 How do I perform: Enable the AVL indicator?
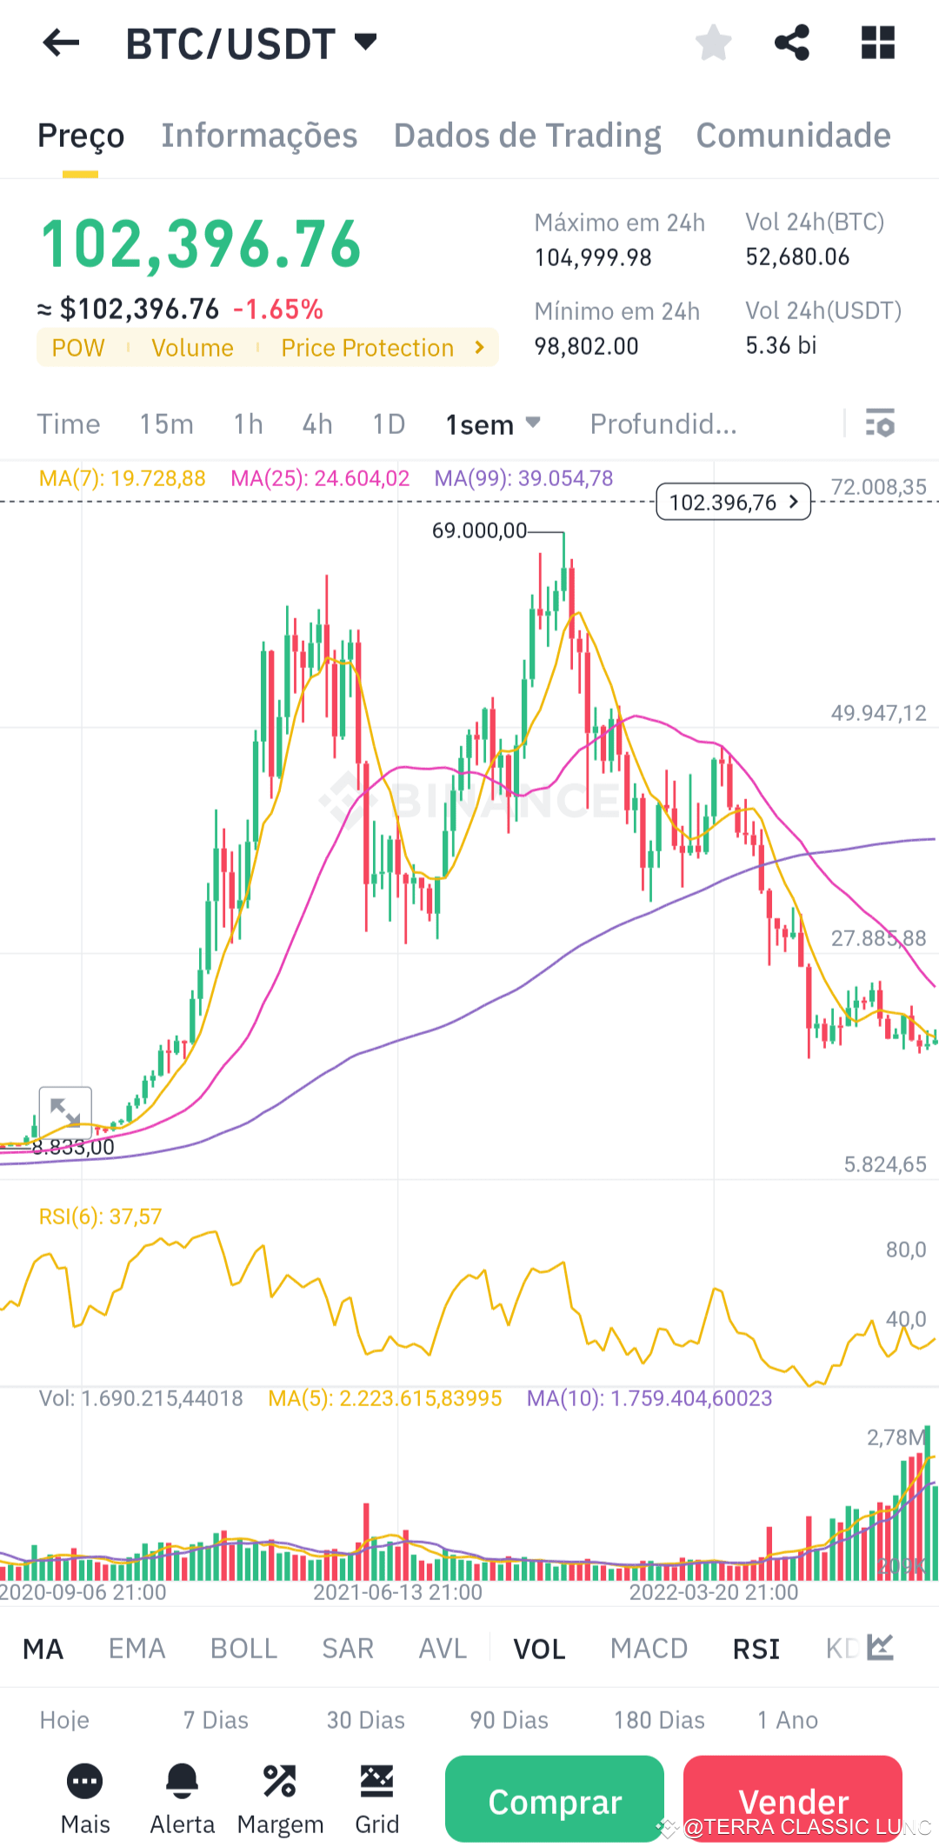[x=443, y=1649]
